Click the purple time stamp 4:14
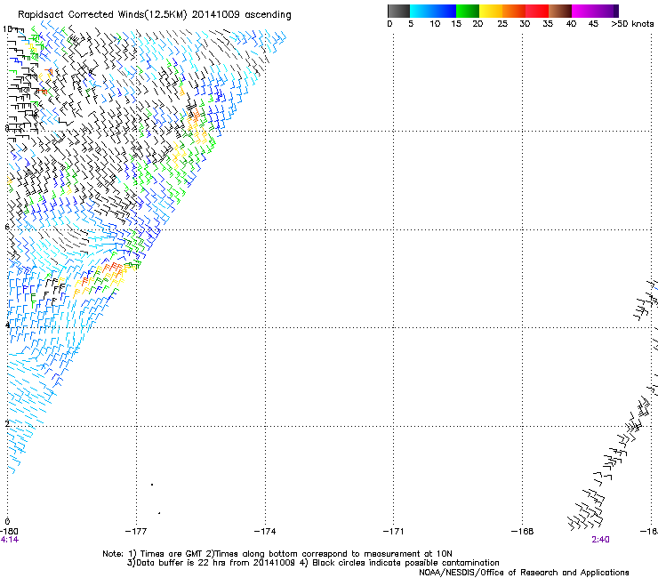The width and height of the screenshot is (658, 578). (x=9, y=540)
